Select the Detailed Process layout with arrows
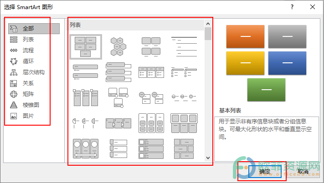 [118, 123]
